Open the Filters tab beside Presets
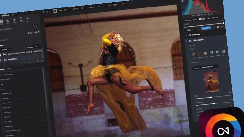 9,69
